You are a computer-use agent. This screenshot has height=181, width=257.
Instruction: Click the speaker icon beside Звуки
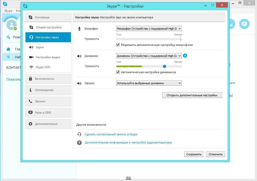coord(31,47)
